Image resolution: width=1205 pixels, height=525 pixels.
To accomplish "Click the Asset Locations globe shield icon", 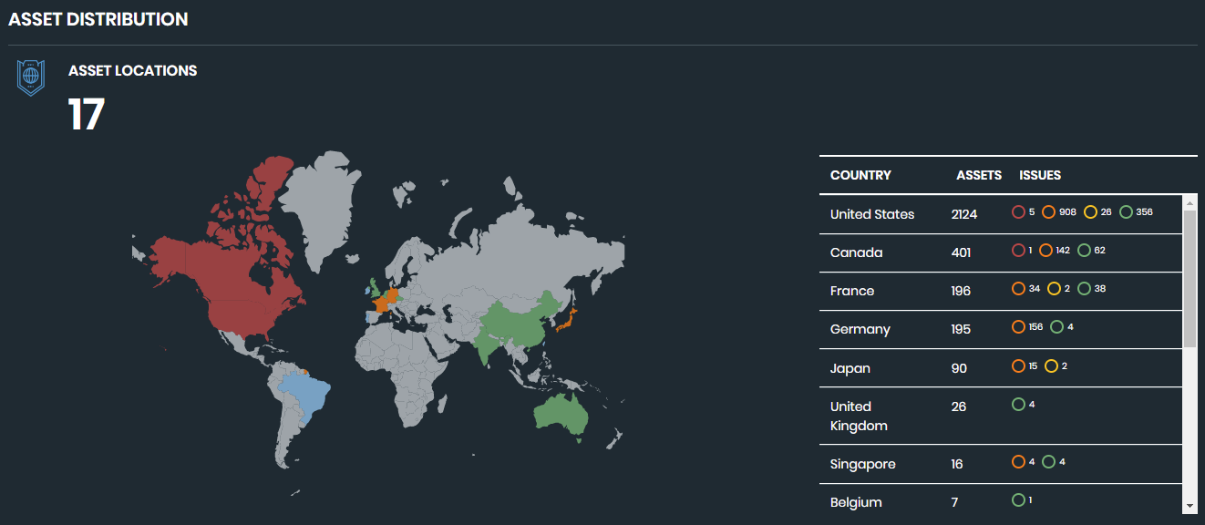I will point(30,77).
